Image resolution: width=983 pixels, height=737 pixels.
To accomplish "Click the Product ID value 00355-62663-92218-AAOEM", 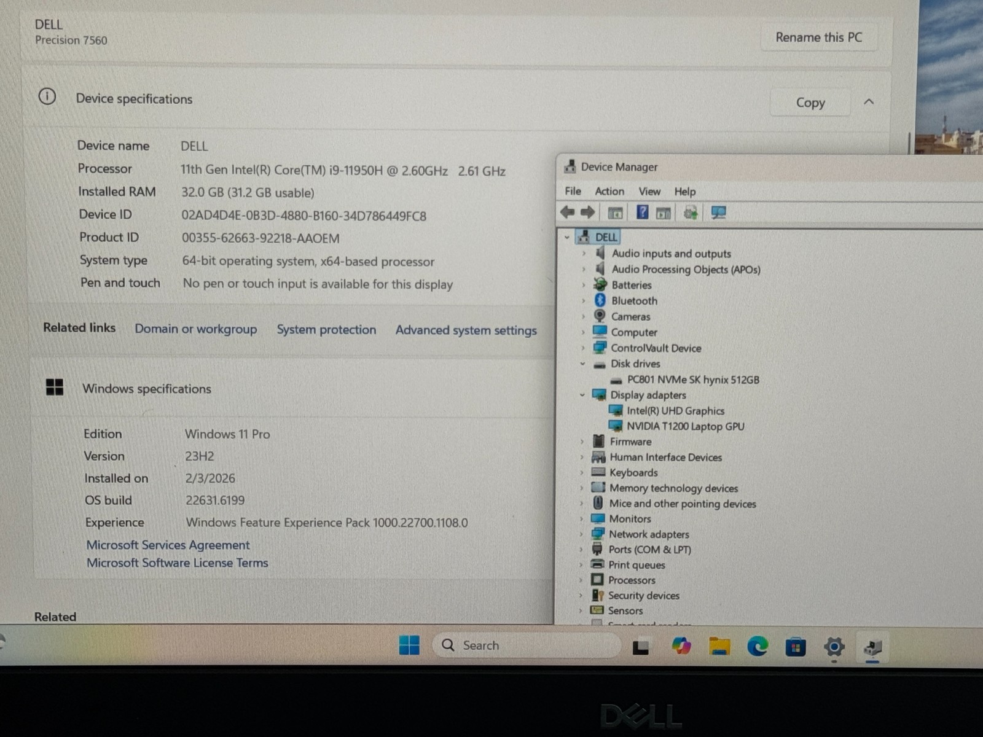I will (260, 238).
